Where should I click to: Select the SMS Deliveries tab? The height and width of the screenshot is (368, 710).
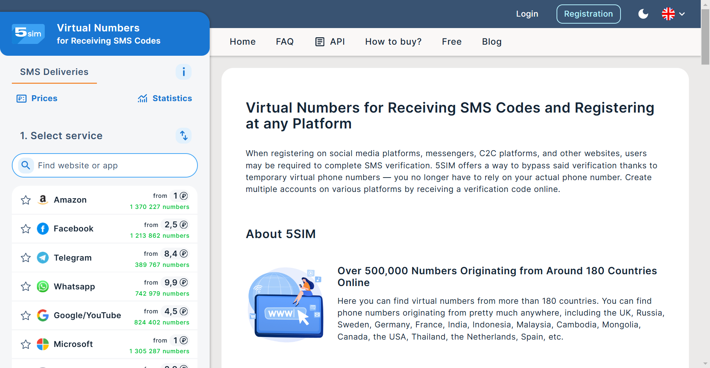click(x=54, y=72)
